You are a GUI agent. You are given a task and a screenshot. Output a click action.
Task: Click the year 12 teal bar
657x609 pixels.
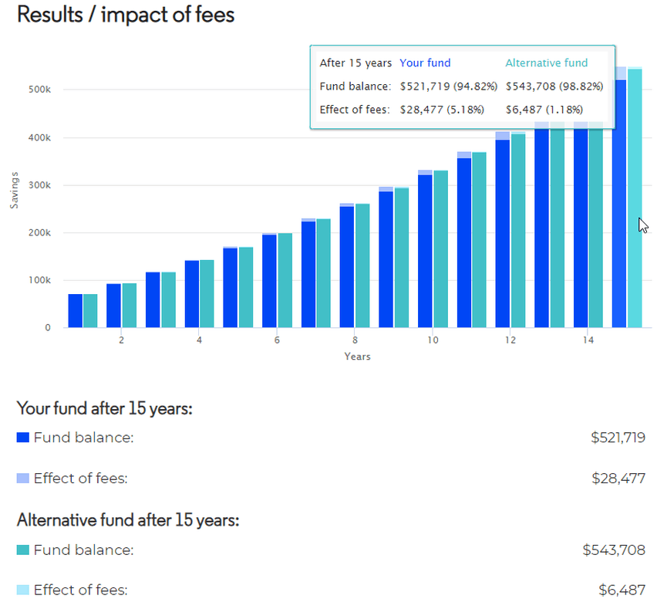point(518,231)
